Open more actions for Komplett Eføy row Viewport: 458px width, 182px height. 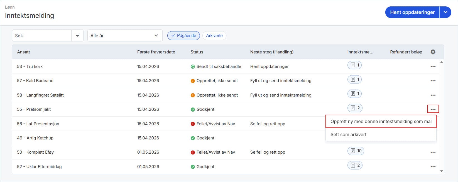tap(433, 152)
